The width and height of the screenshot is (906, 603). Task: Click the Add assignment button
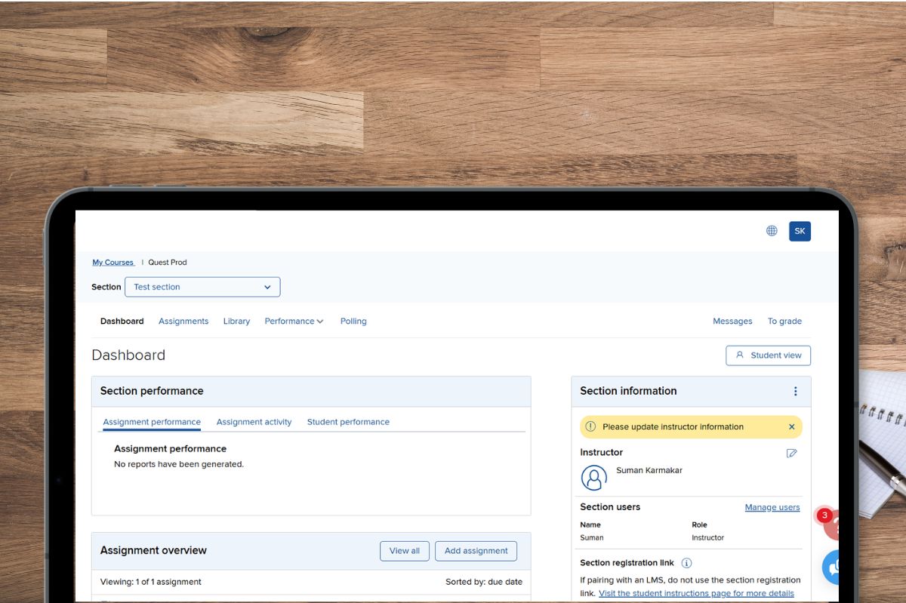tap(476, 551)
